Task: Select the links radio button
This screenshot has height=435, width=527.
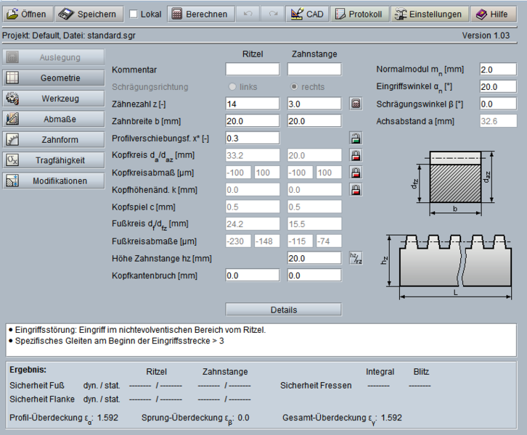Action: (x=232, y=87)
